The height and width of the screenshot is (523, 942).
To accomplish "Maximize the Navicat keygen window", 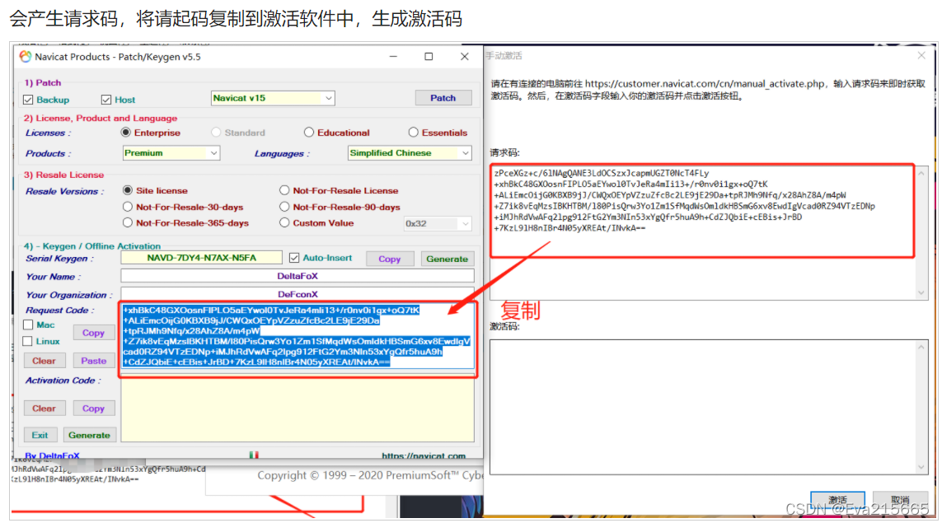I will point(429,57).
